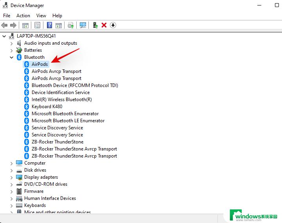Click the Batteries category icon
The image size is (282, 223).
tap(19, 50)
